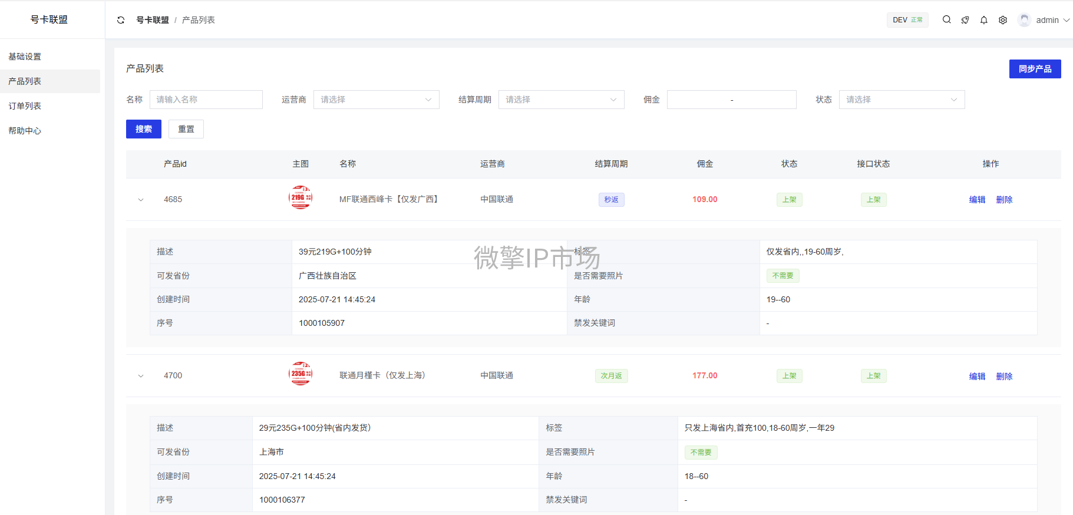The image size is (1073, 515).
Task: Click product 4700 main image thumbnail
Action: click(x=301, y=374)
